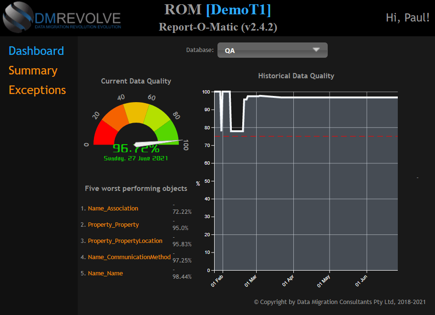Click the yellow gauge segment

click(135, 112)
